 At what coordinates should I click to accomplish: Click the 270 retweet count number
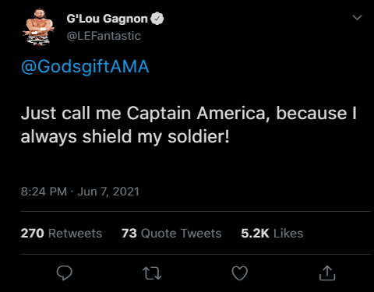coord(33,233)
